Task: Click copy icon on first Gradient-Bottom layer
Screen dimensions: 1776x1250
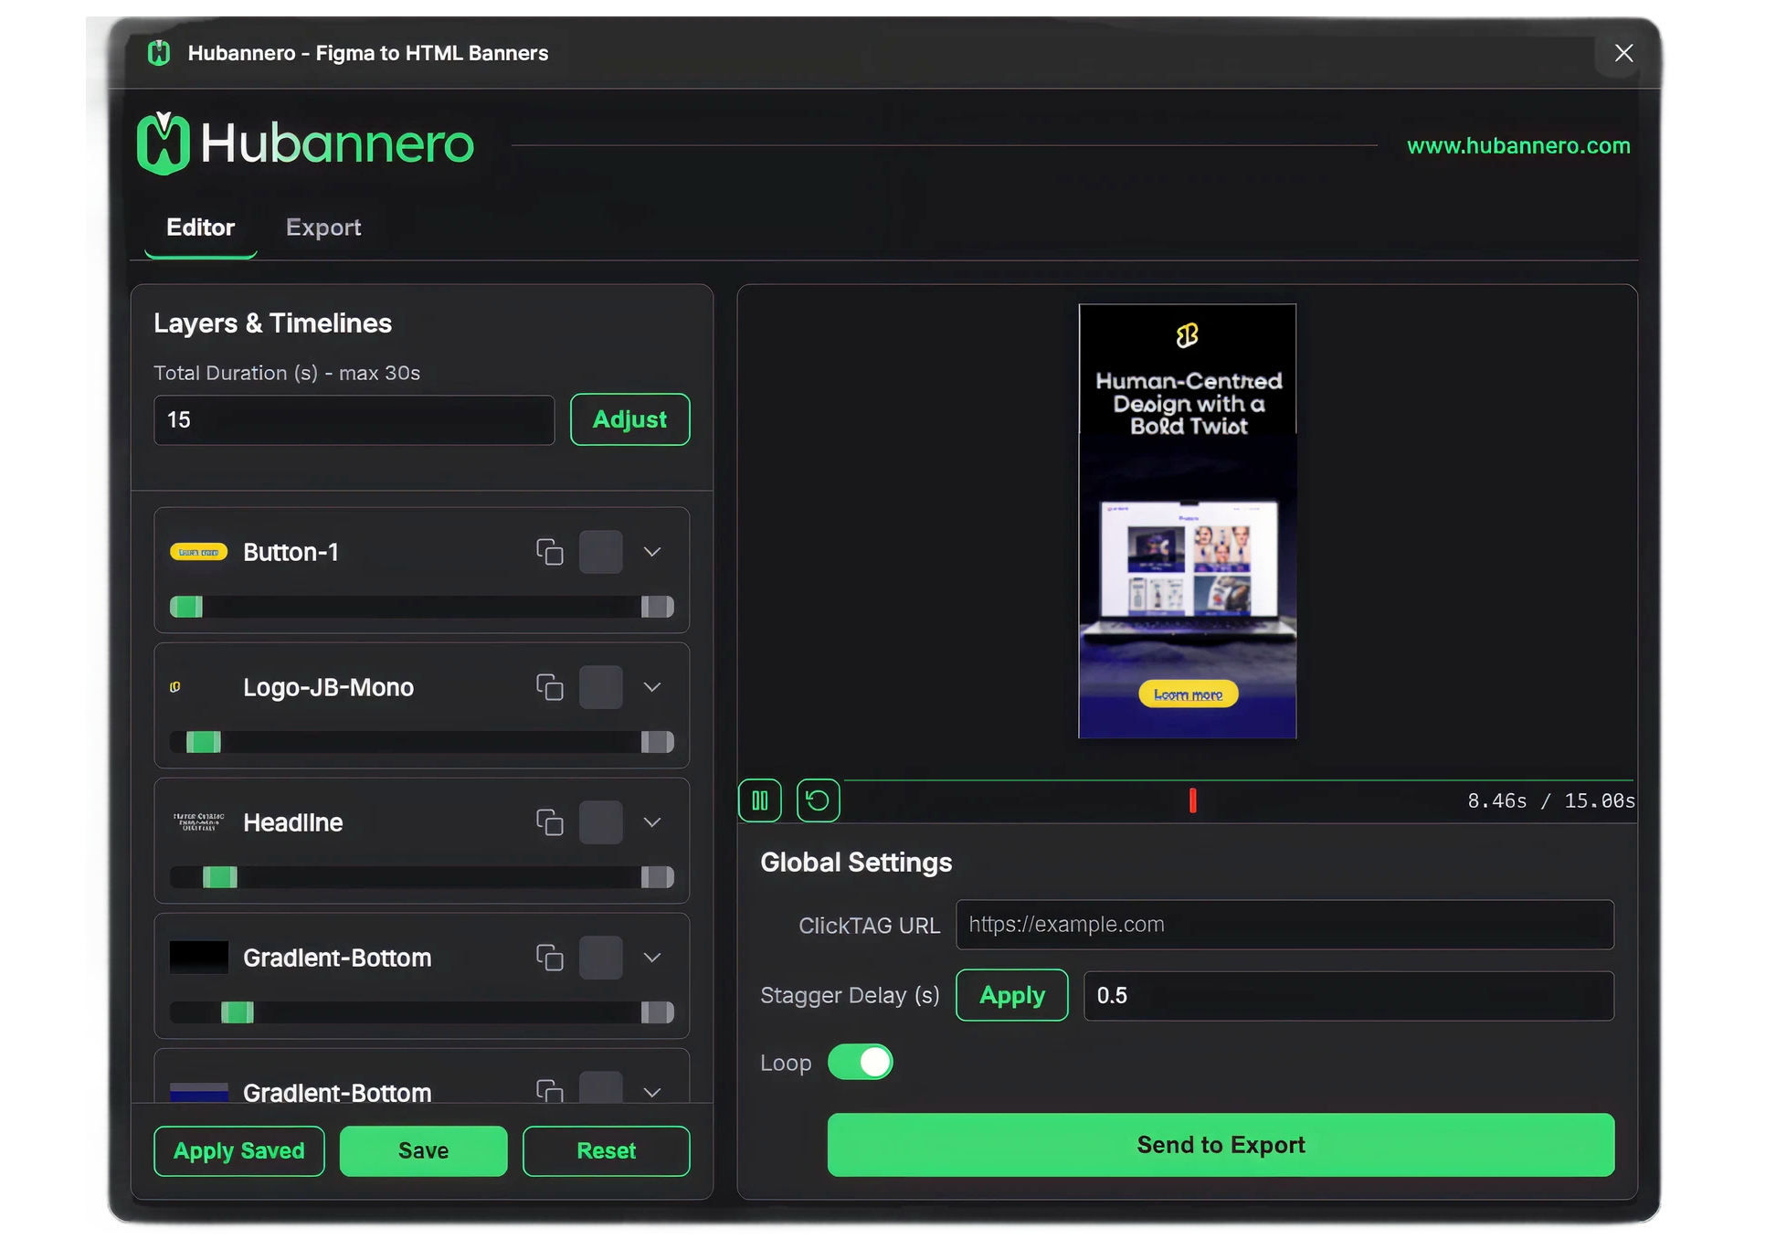Action: click(x=549, y=958)
